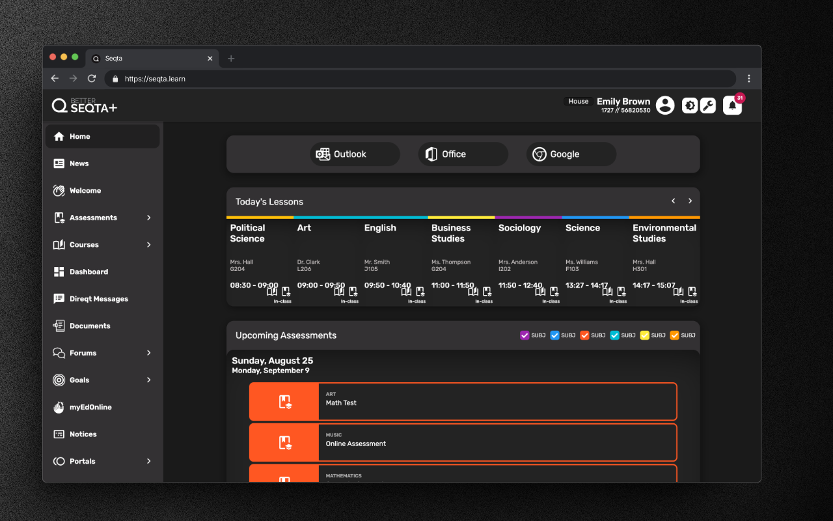Click the wrench settings icon

click(707, 106)
